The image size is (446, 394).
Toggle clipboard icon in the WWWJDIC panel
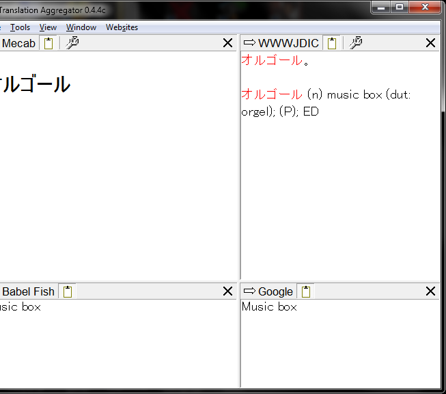(332, 43)
